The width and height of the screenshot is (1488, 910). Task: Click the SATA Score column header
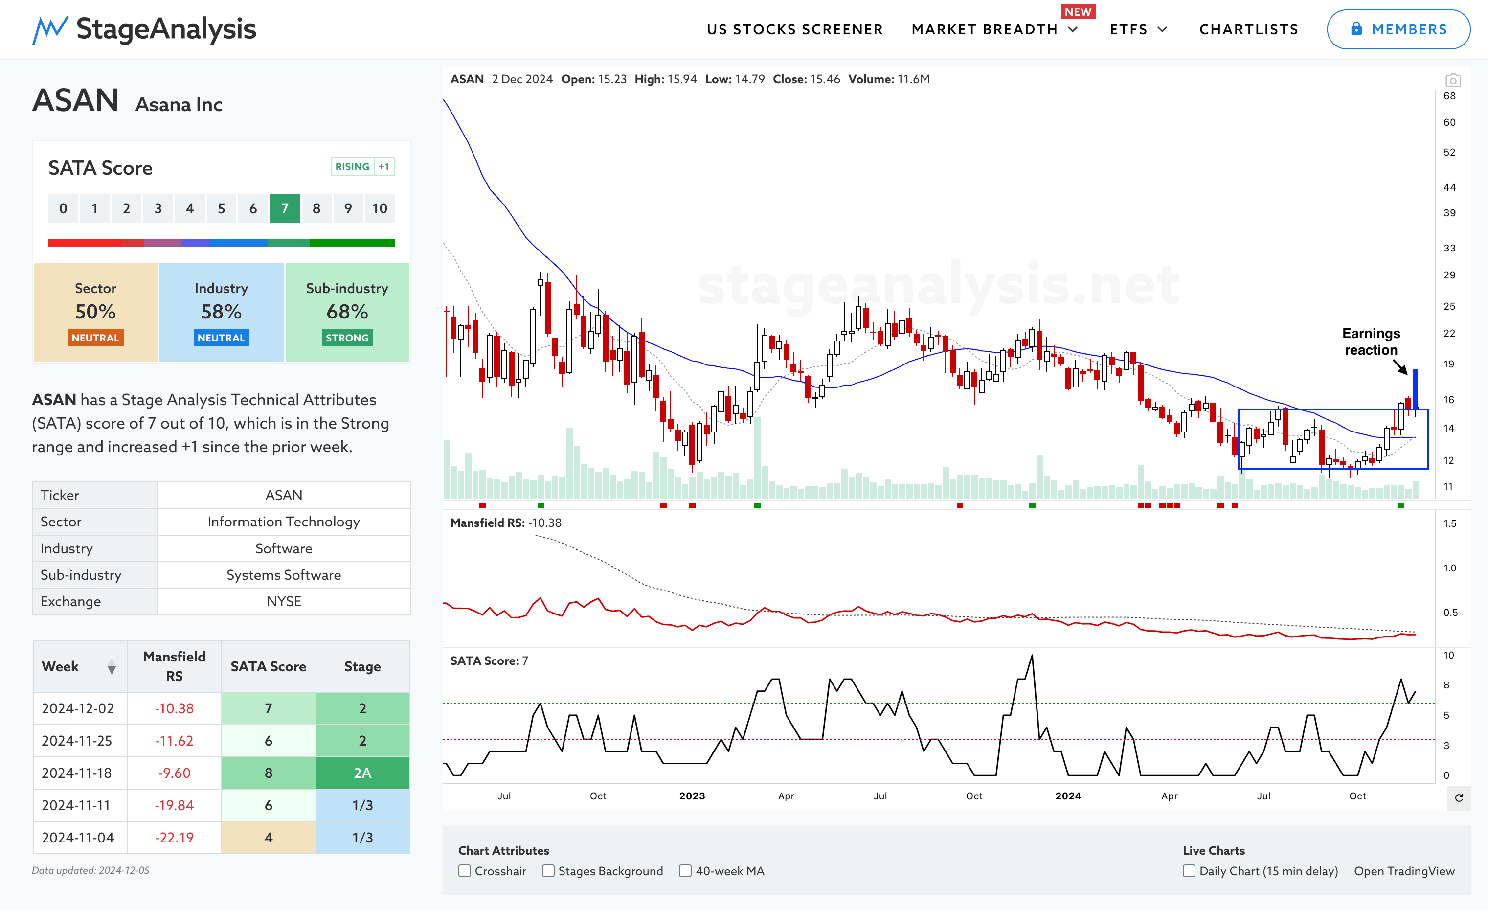pyautogui.click(x=268, y=666)
